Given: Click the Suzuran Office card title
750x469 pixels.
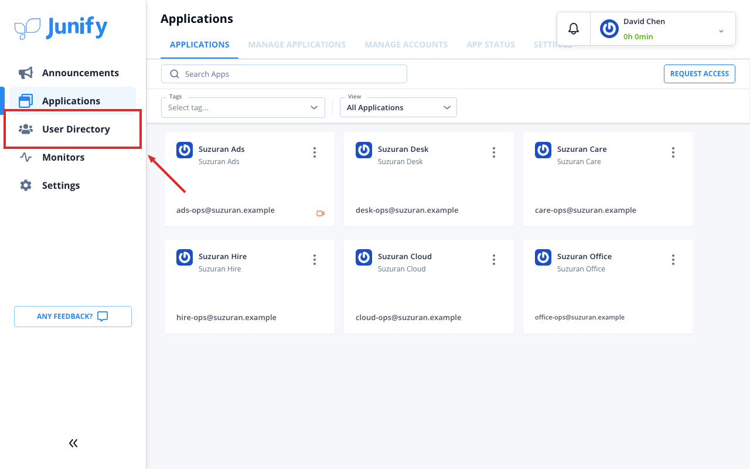Looking at the screenshot, I should tap(584, 256).
